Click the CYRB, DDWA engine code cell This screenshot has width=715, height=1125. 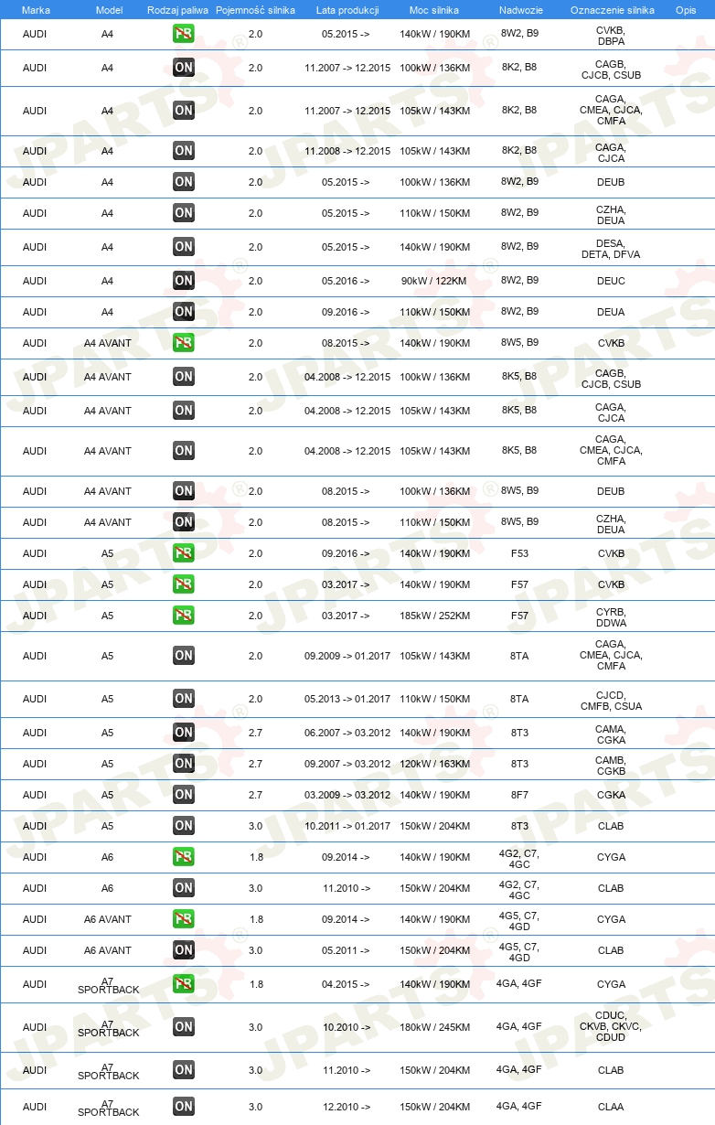[611, 616]
